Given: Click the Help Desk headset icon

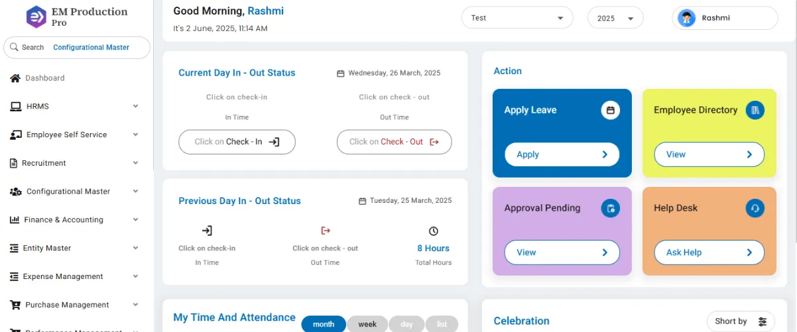Looking at the screenshot, I should (755, 208).
